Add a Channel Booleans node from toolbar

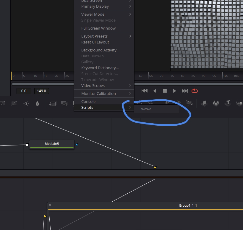[x=64, y=103]
